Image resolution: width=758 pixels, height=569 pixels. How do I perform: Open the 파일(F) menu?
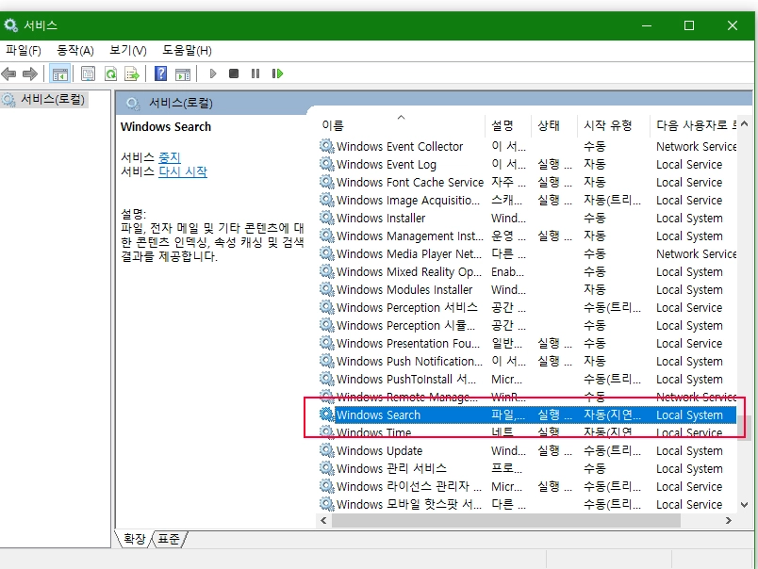(x=24, y=50)
